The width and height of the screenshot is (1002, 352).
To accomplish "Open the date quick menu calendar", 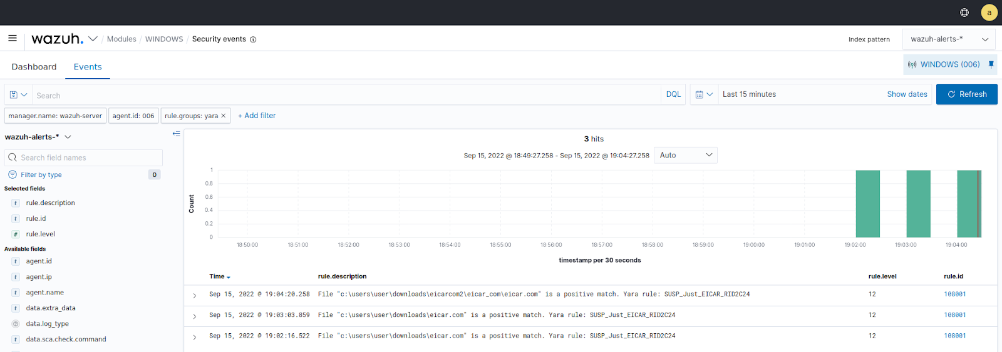I will (704, 94).
